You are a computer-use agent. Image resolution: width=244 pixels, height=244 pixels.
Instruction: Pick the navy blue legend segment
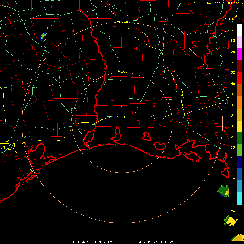[239, 162]
